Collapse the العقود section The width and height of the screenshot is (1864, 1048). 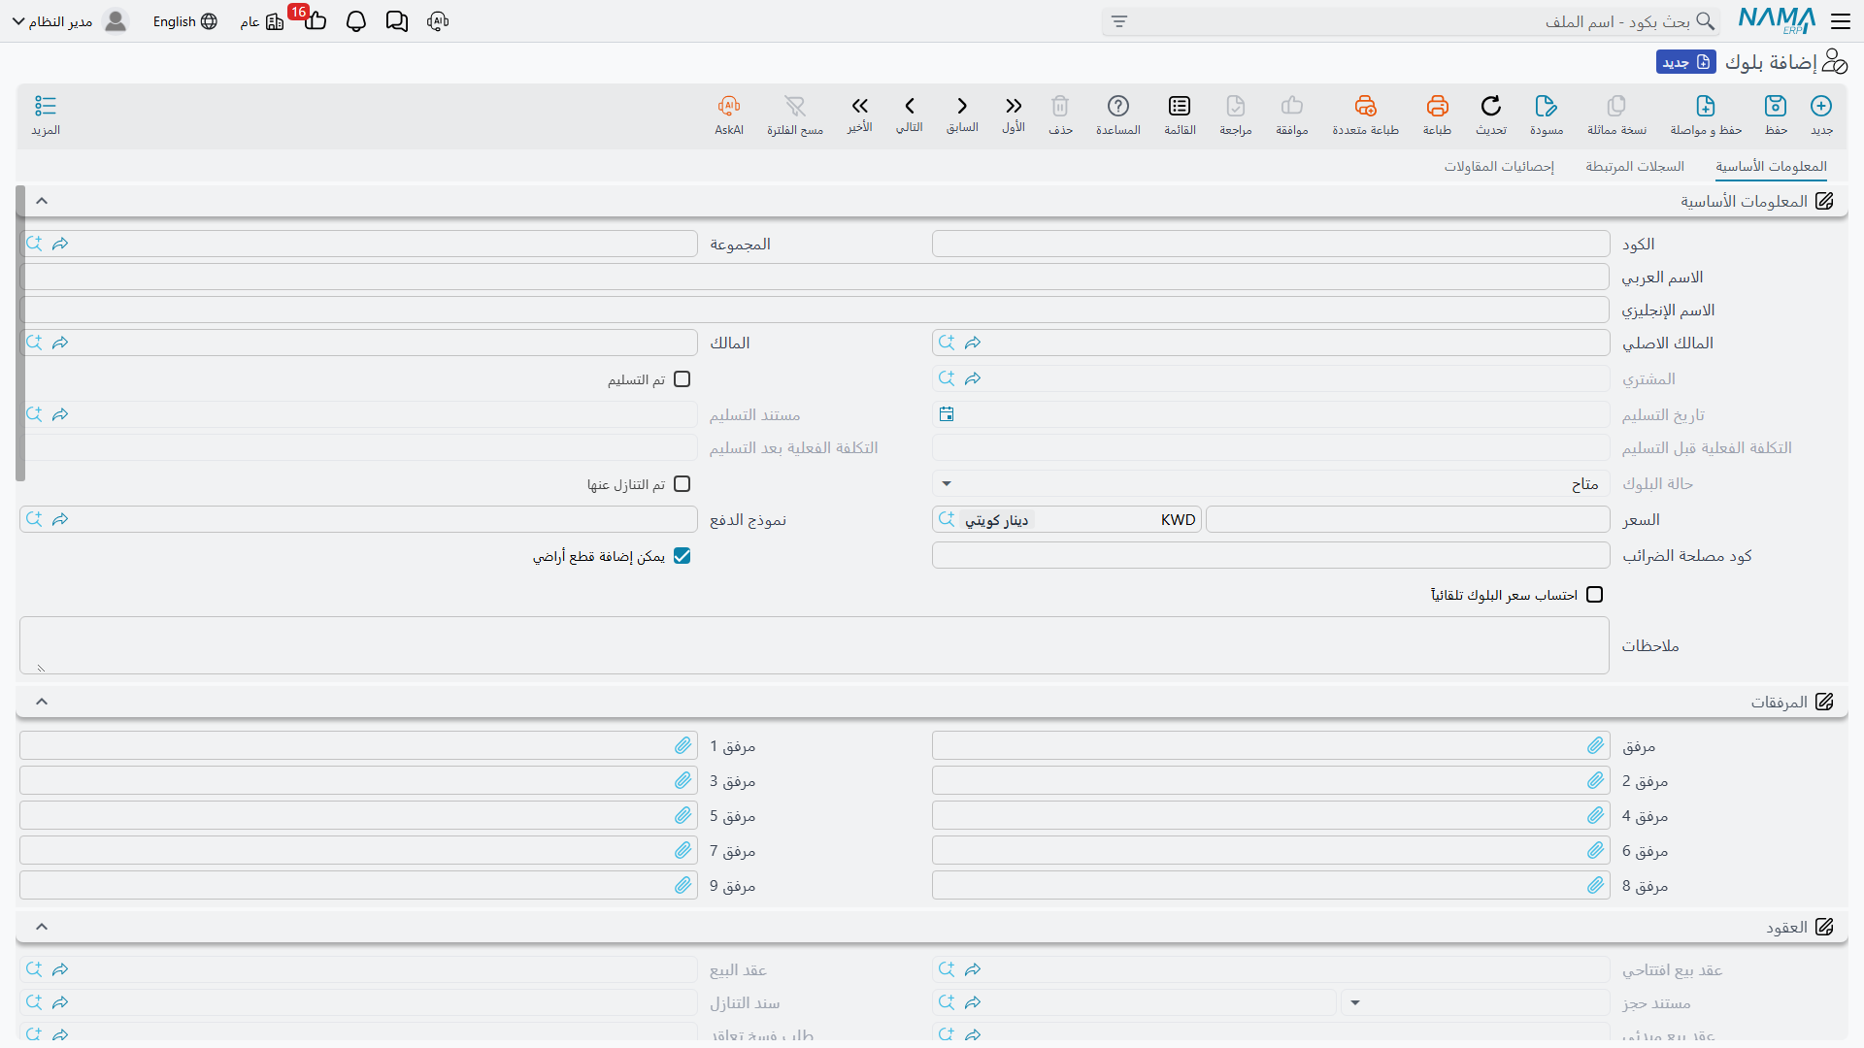[x=42, y=927]
